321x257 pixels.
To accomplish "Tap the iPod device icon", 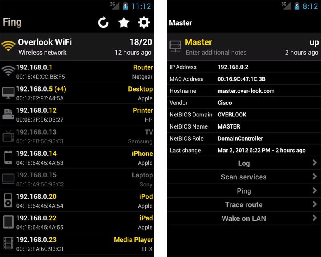I will pyautogui.click(x=8, y=200).
